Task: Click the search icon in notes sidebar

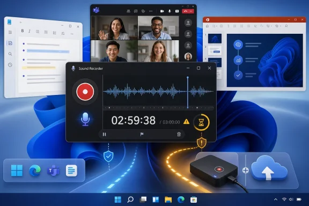Action: coord(10,54)
